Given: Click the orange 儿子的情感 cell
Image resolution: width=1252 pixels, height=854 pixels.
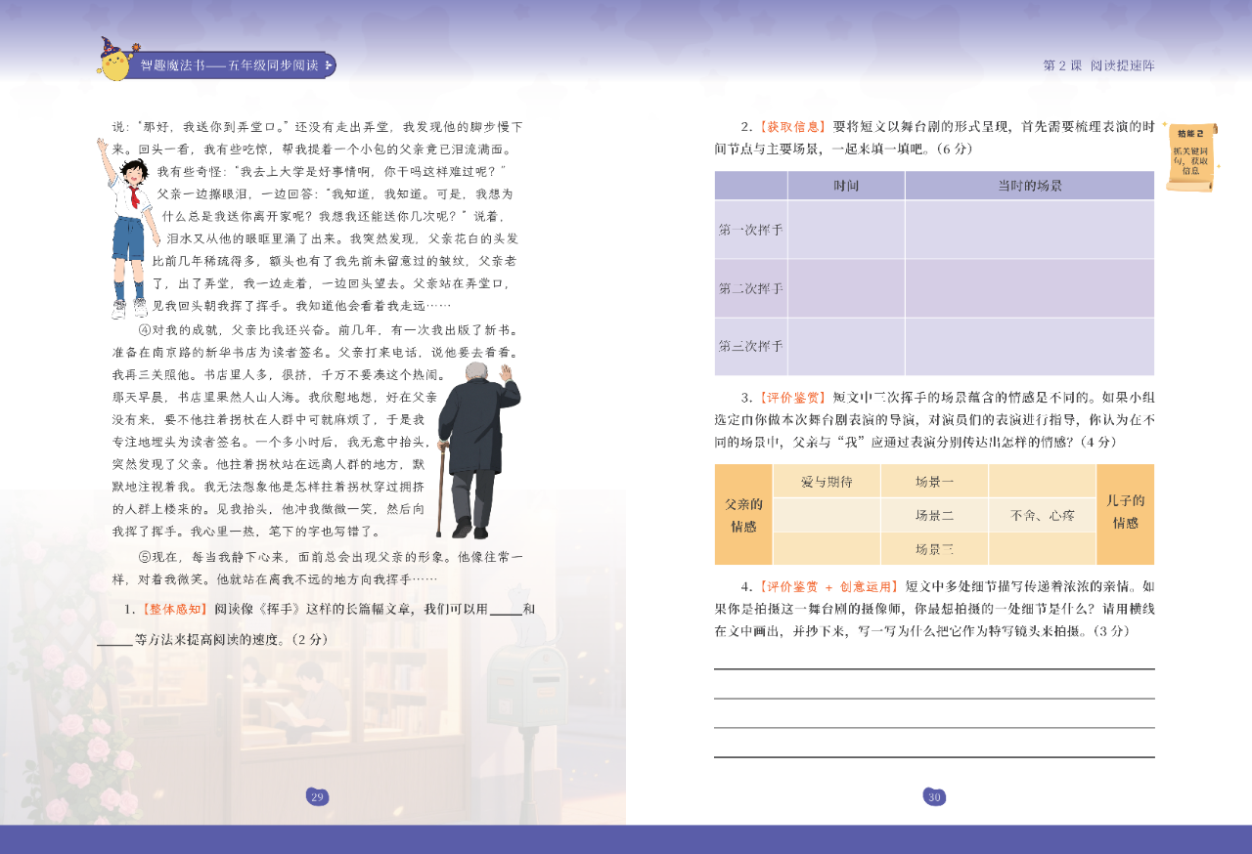Looking at the screenshot, I should pos(1125,514).
